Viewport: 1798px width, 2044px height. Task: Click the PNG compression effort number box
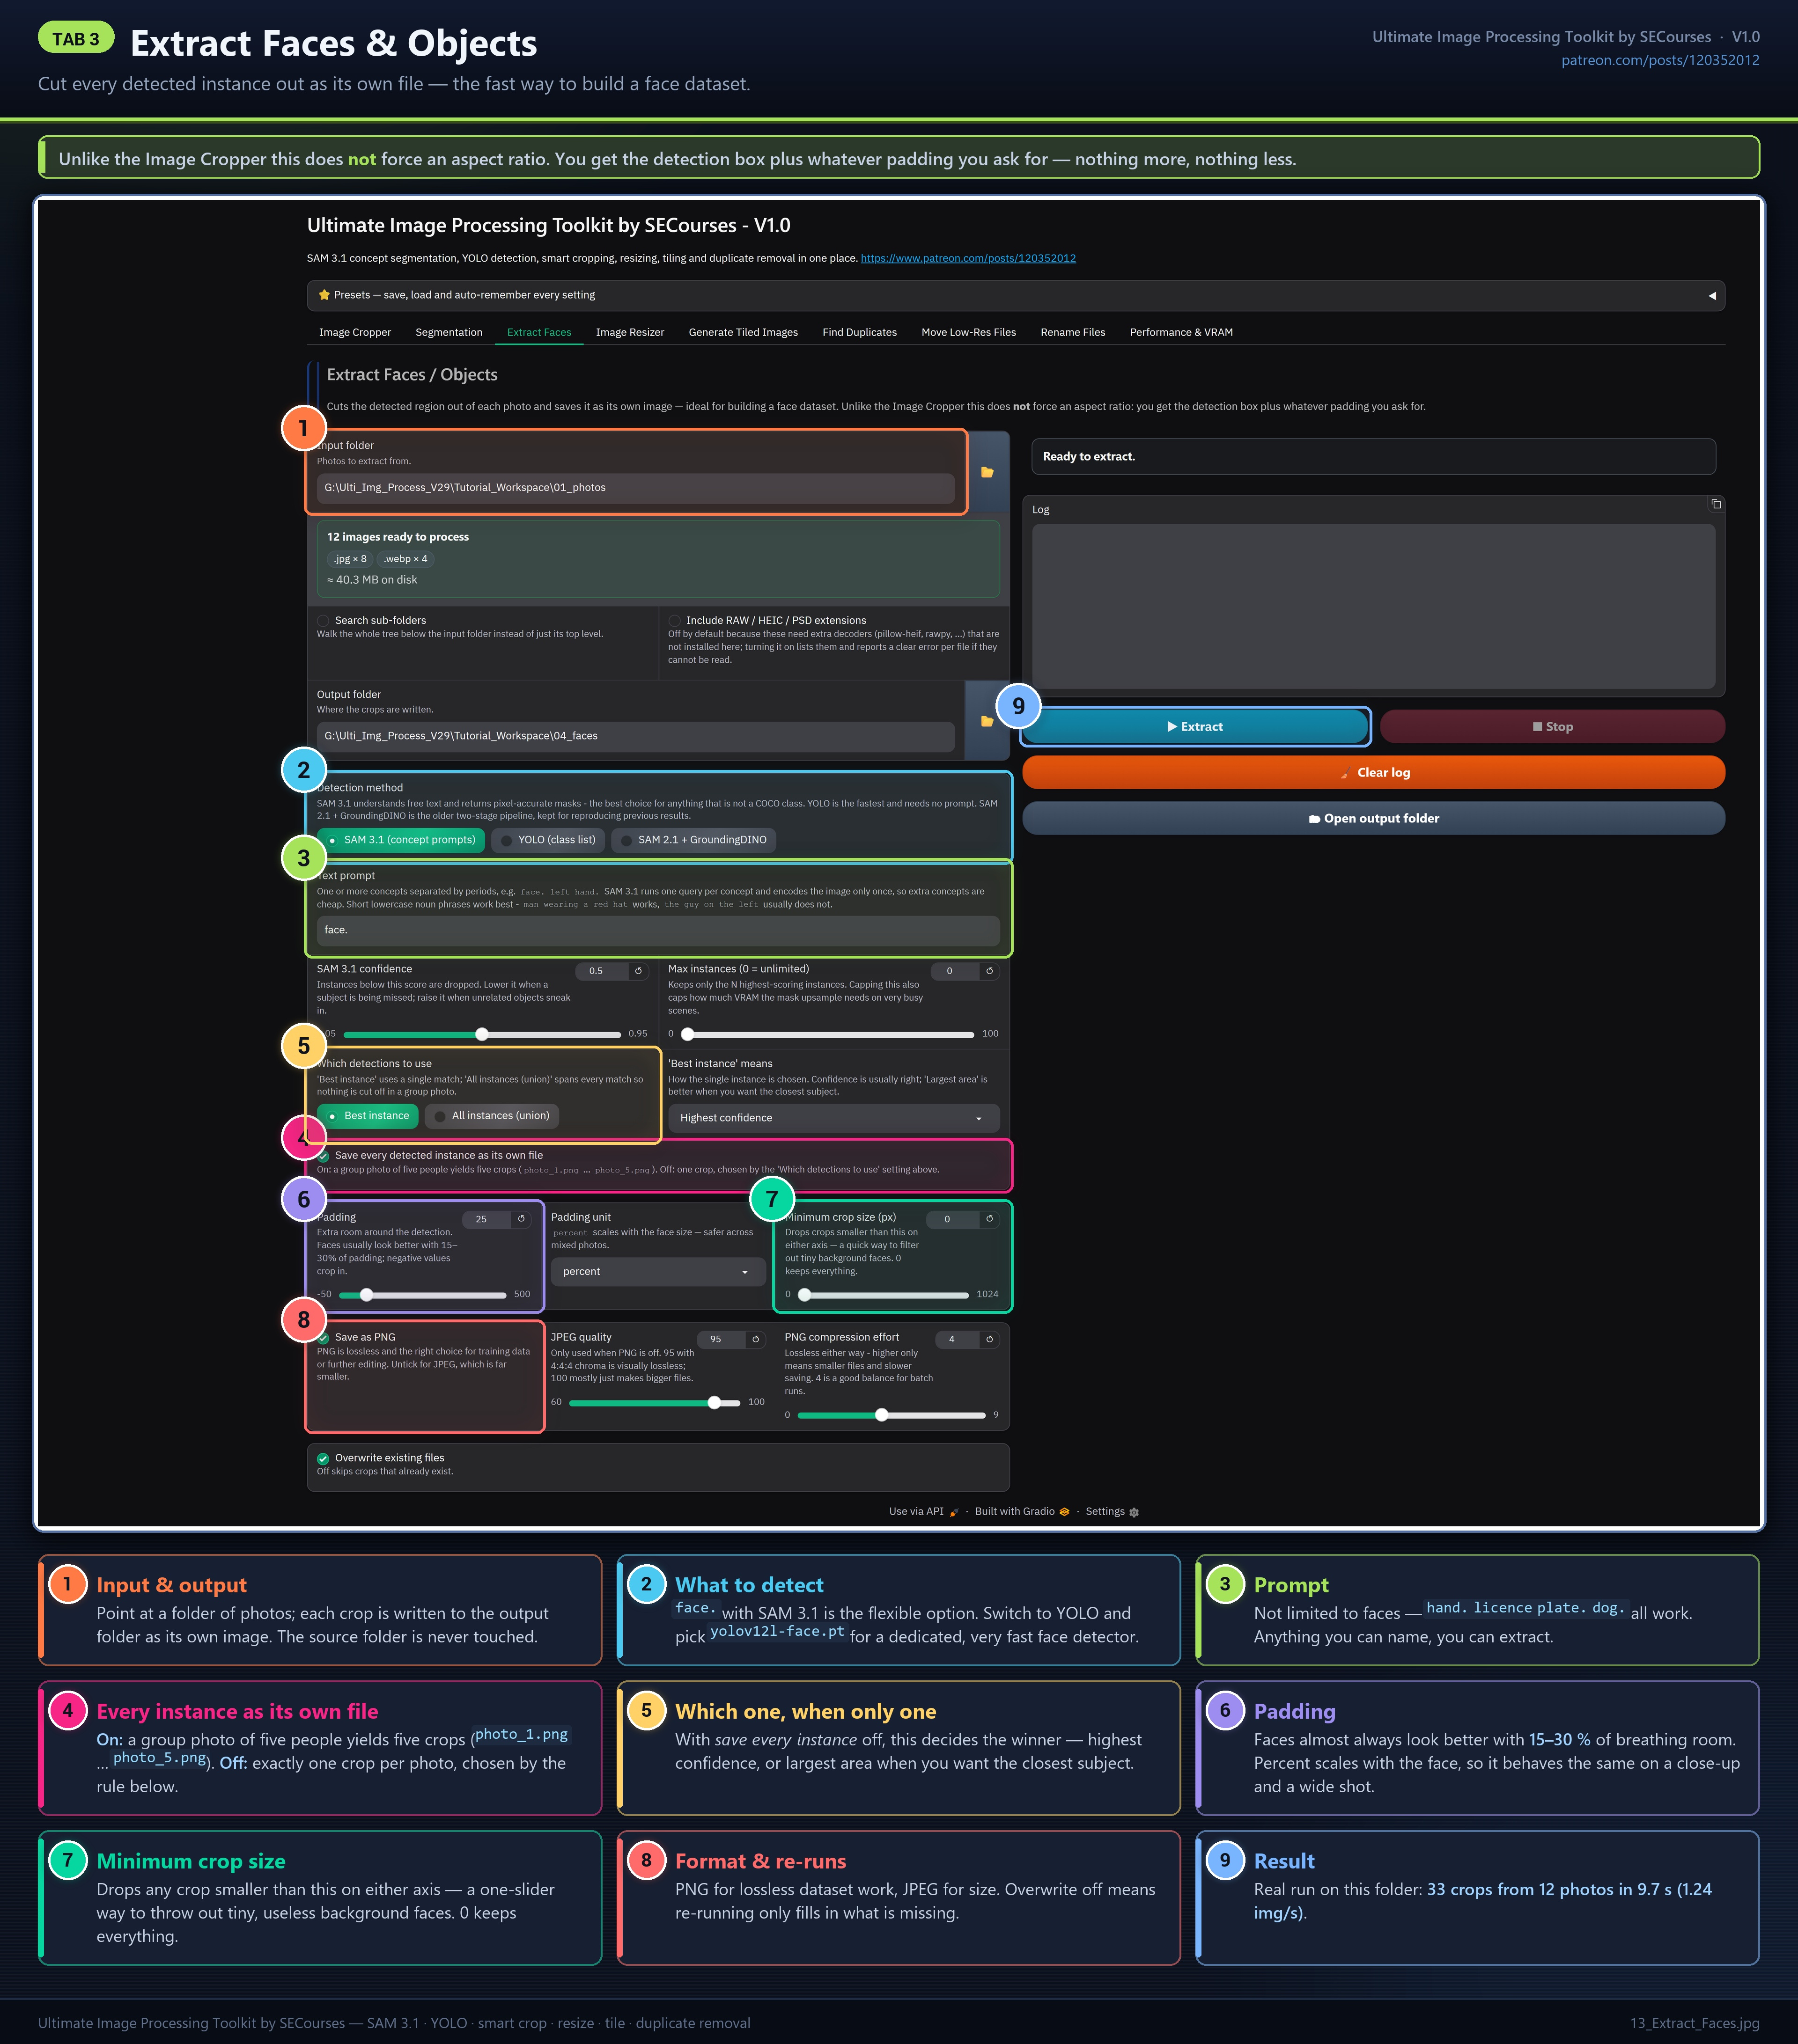pyautogui.click(x=957, y=1339)
